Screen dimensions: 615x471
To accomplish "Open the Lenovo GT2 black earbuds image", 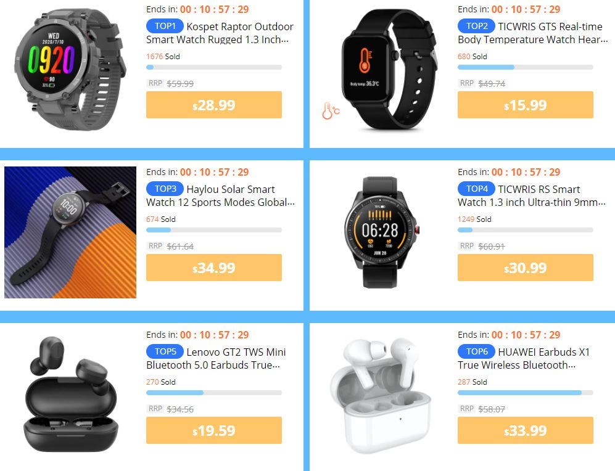I will coord(70,394).
